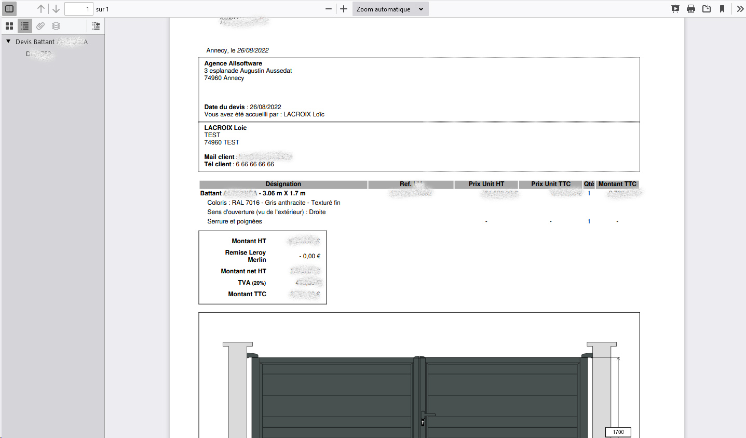
Task: Click the 'Remise Leroy Merlin' label
Action: (246, 256)
